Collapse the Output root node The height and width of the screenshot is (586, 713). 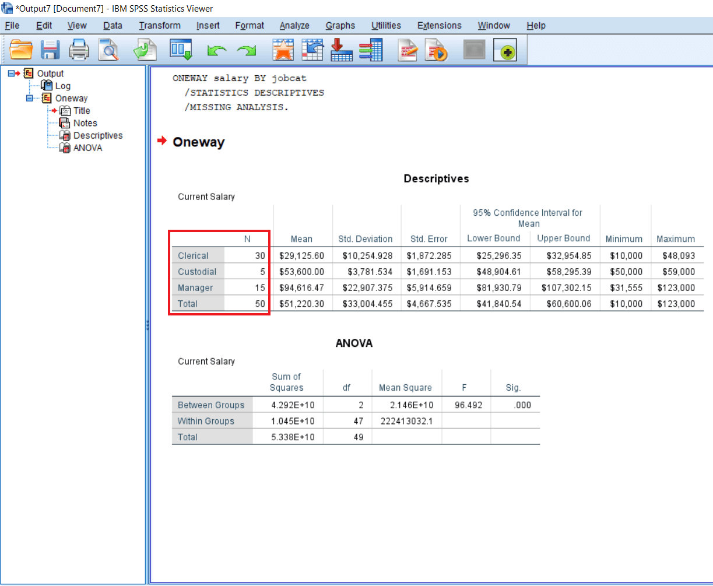tap(11, 73)
